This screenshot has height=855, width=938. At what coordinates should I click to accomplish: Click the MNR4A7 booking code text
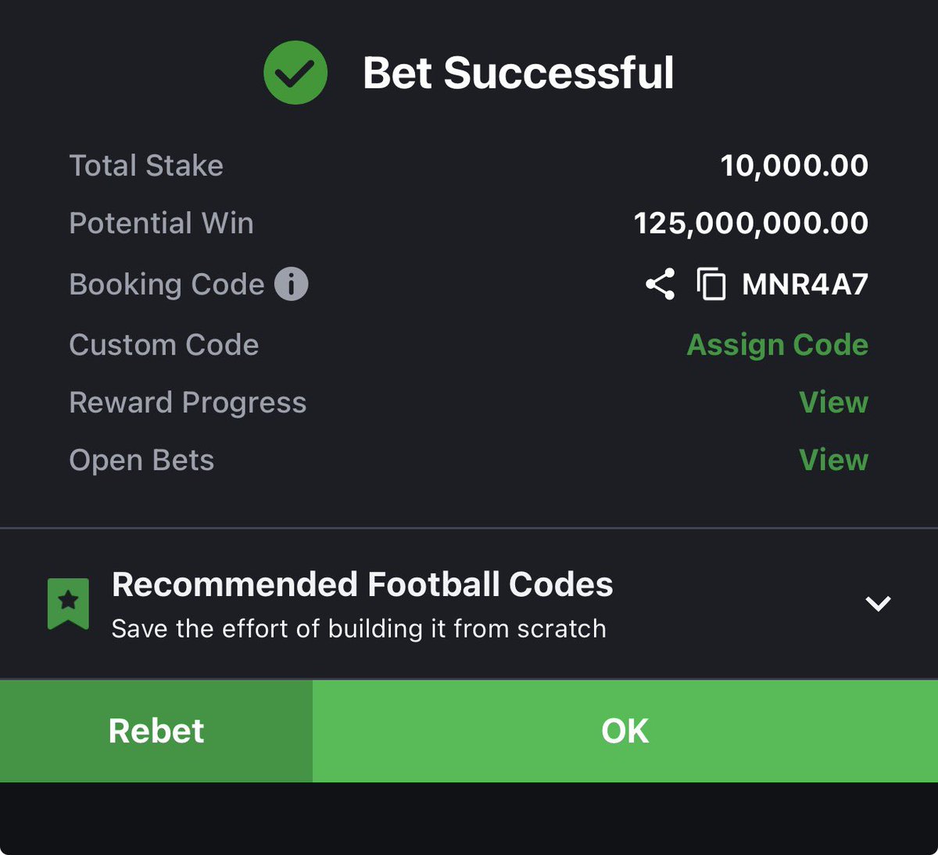[805, 284]
